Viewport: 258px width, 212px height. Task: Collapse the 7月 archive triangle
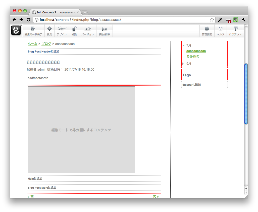coord(184,45)
